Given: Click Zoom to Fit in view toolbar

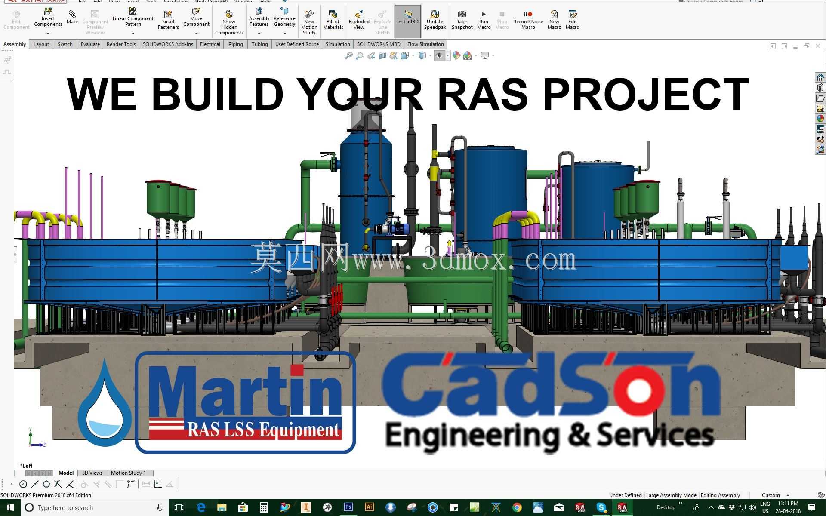Looking at the screenshot, I should pyautogui.click(x=348, y=55).
